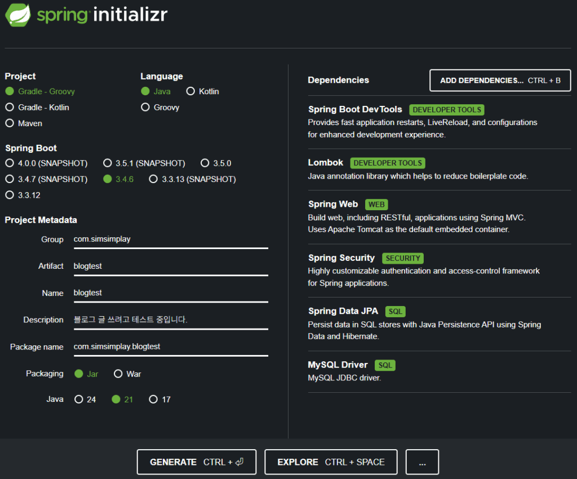This screenshot has width=577, height=479.
Task: Edit the Package name field
Action: click(x=171, y=347)
